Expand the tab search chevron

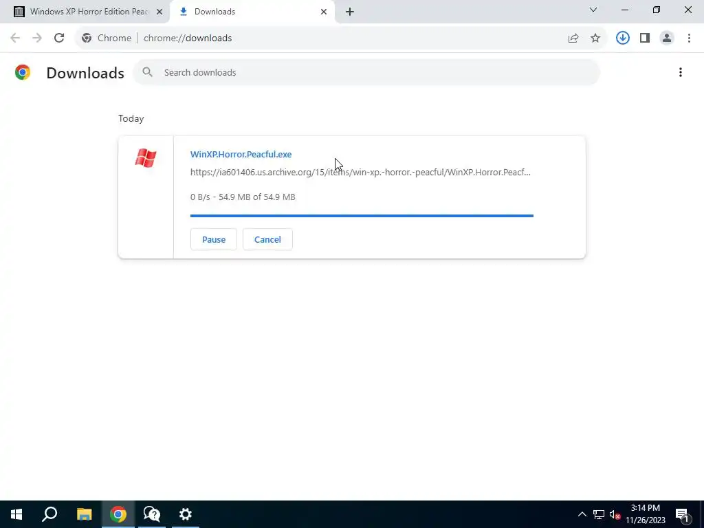(x=593, y=10)
